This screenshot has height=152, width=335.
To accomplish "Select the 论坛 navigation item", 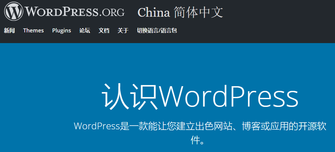I will click(85, 31).
